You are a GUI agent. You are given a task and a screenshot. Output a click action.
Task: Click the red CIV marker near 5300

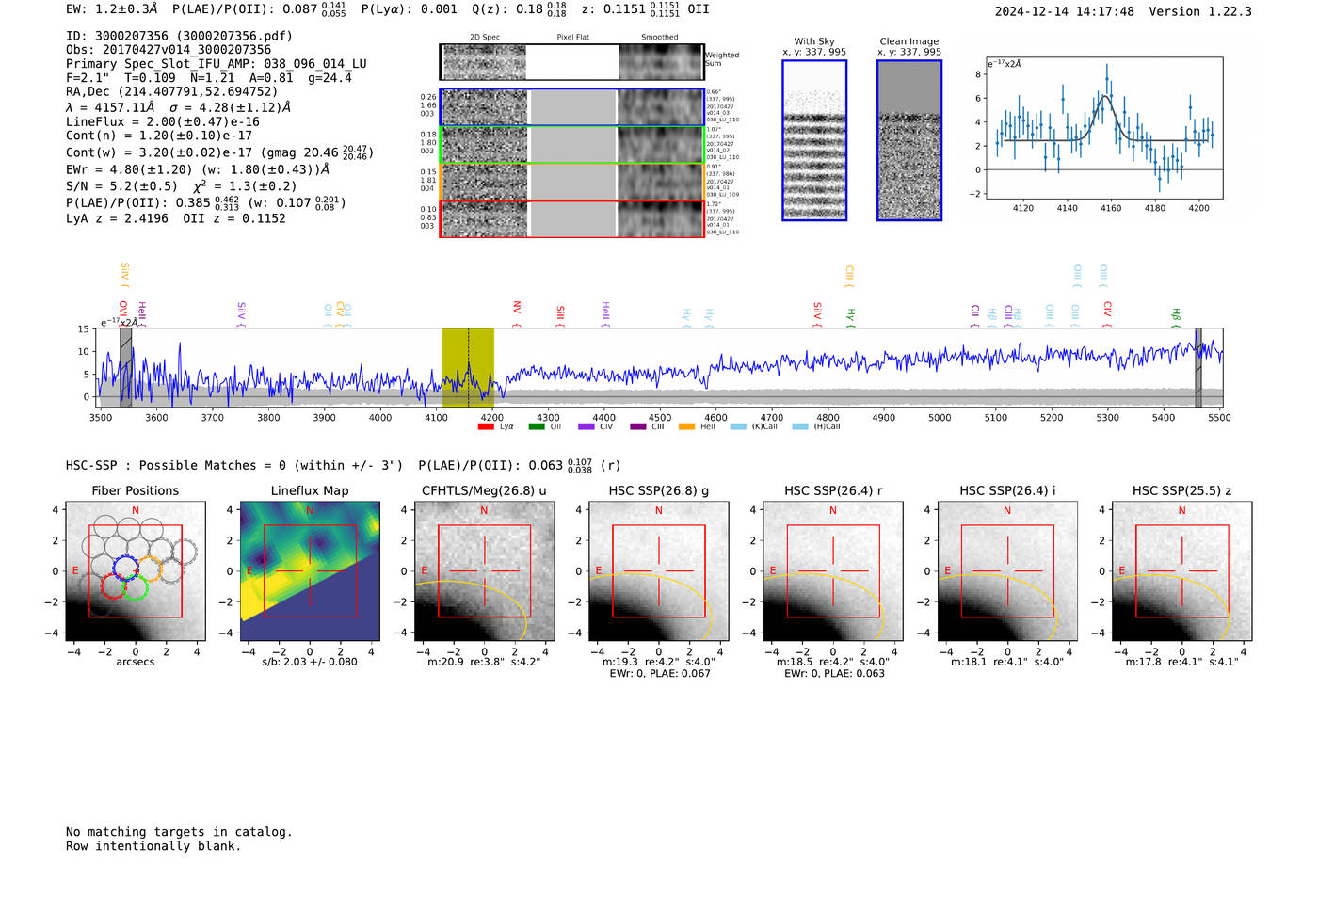point(1108,314)
